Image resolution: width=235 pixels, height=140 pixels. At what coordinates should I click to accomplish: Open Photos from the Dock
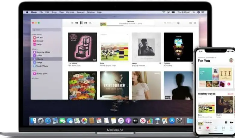[84, 121]
